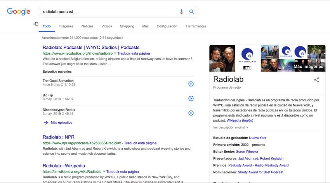The image size is (330, 183).
Task: Open Configuración menu
Action: pos(167,26)
